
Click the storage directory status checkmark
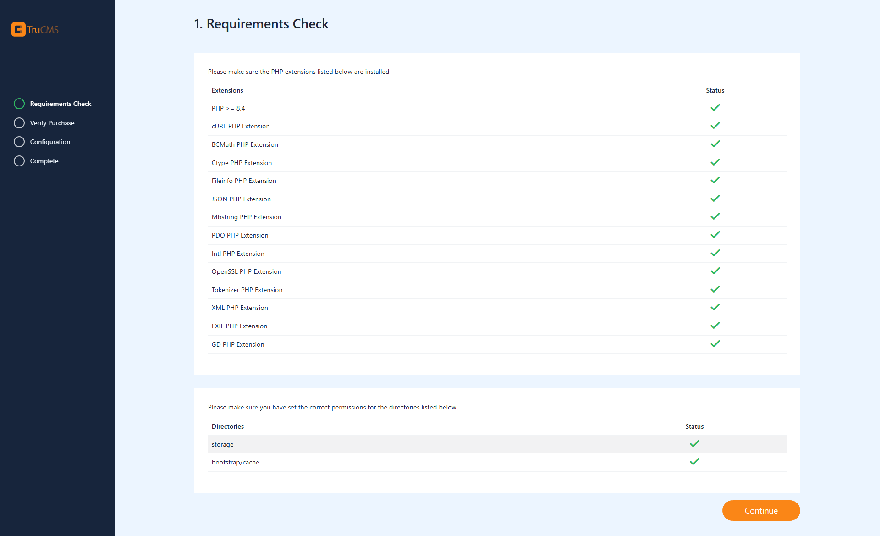pyautogui.click(x=694, y=444)
